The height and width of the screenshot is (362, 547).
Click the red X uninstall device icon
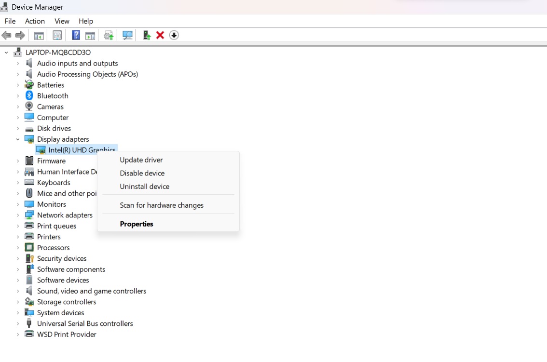coord(160,35)
